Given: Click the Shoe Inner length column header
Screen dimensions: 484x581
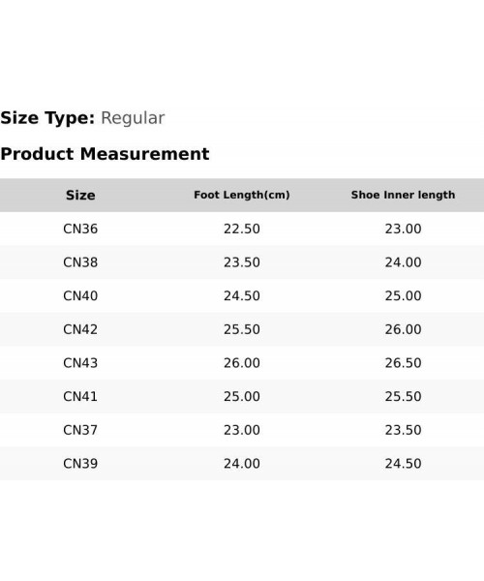Looking at the screenshot, I should (x=404, y=195).
